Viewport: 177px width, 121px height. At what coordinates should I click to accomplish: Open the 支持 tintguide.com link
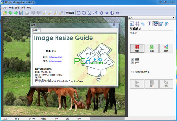[56, 61]
